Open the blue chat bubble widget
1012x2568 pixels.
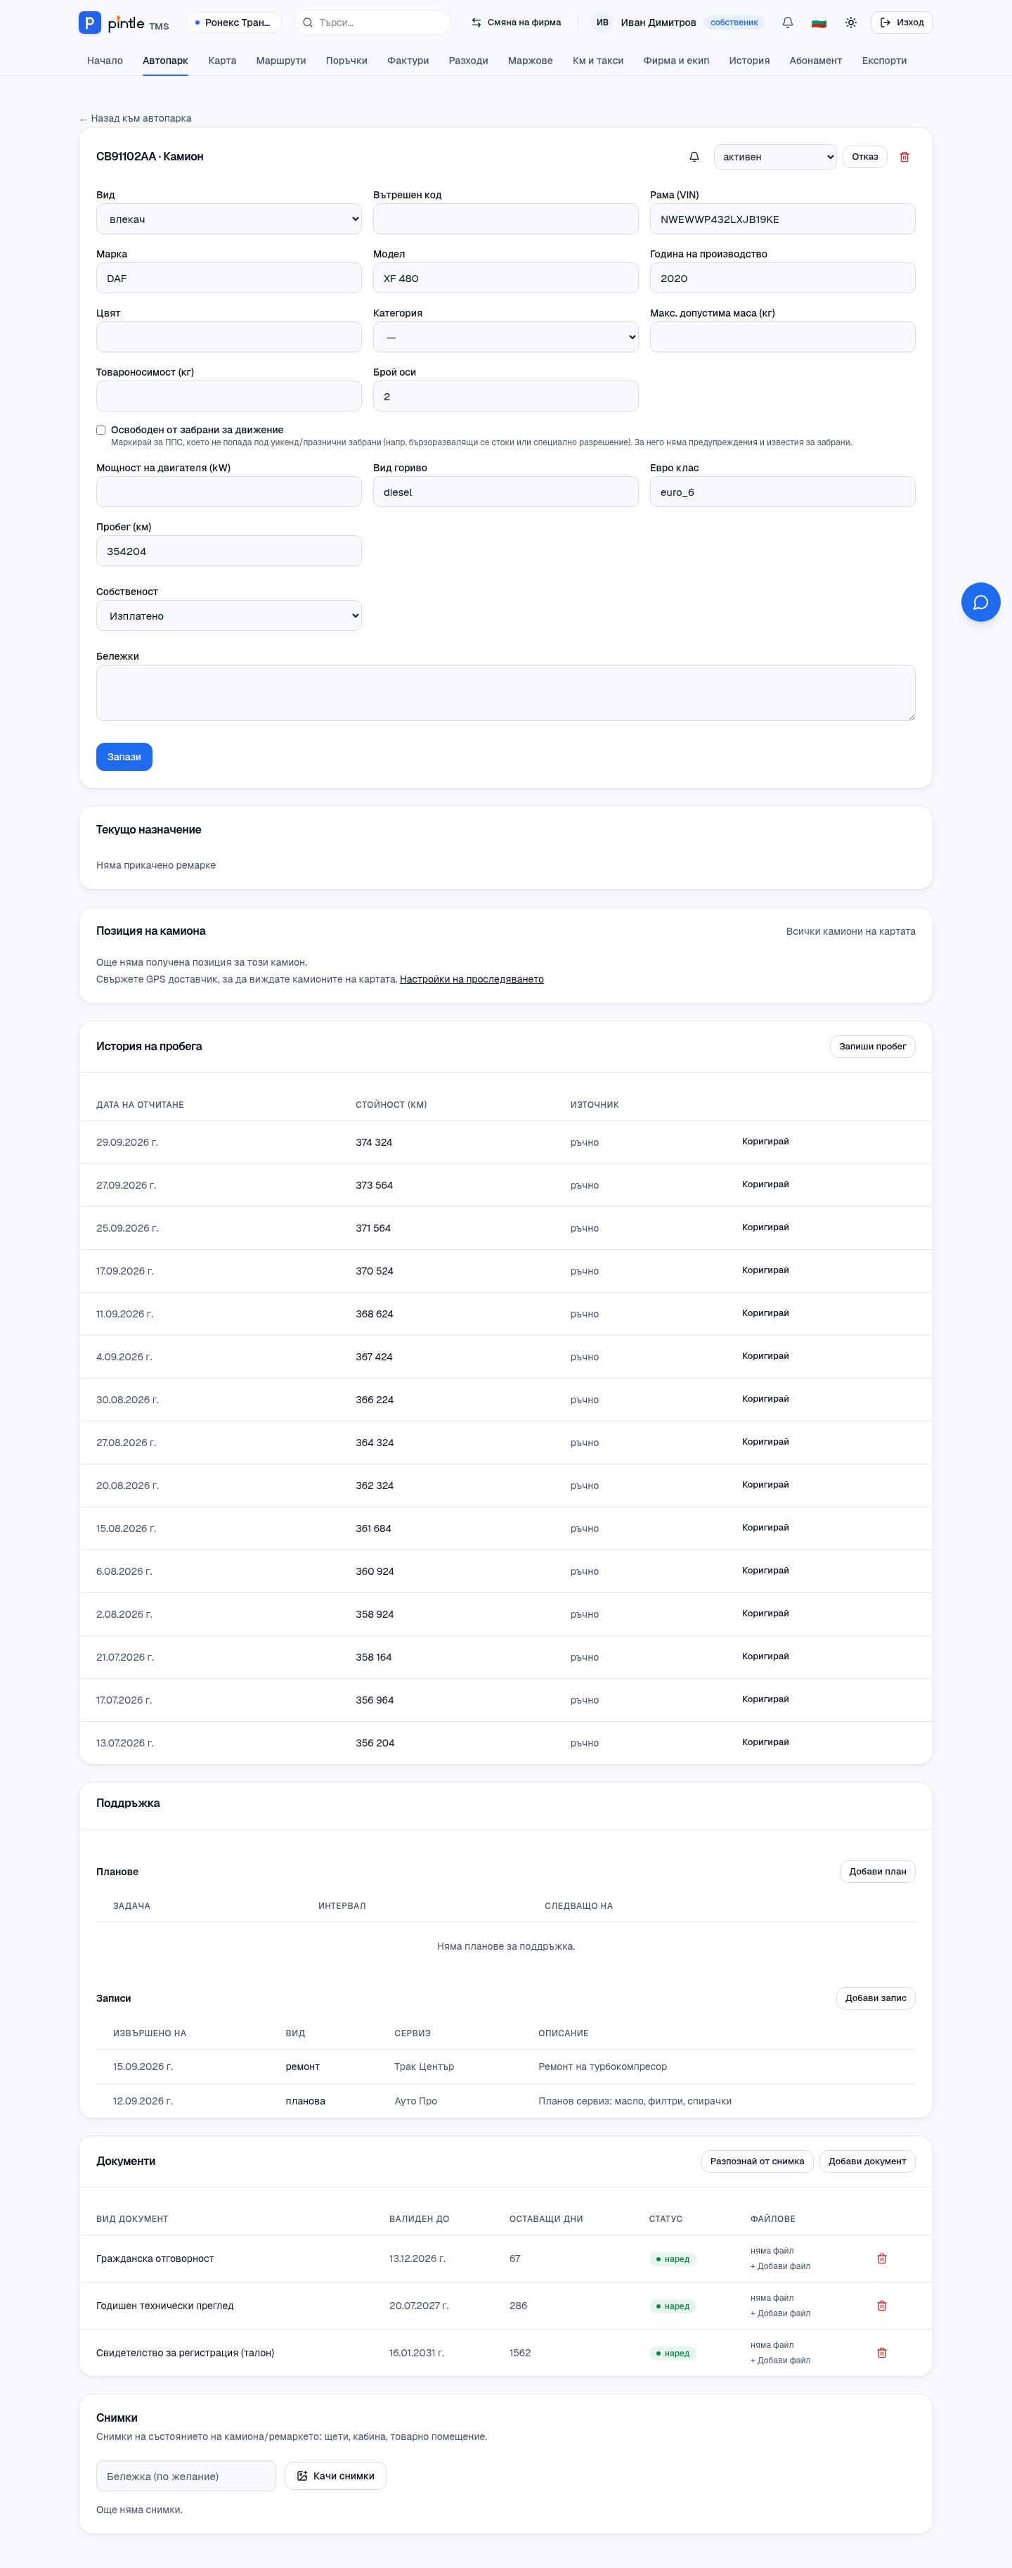[980, 602]
